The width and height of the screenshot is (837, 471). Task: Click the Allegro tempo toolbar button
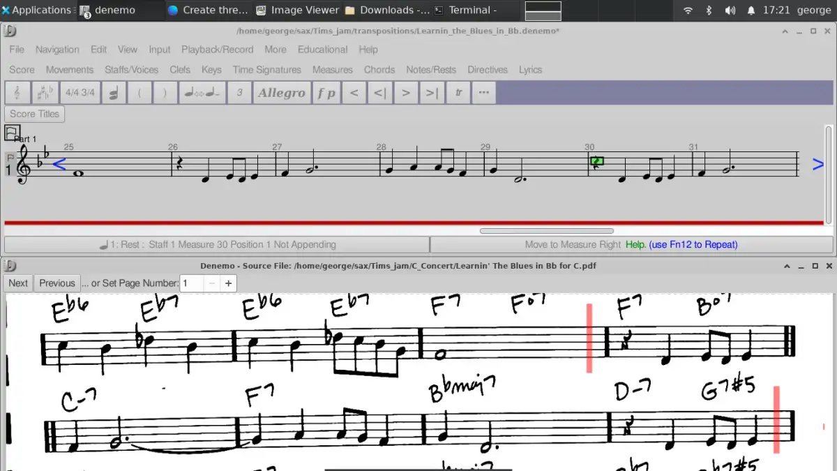[282, 93]
